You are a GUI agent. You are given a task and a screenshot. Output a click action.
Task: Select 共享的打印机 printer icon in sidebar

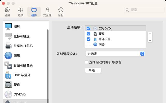point(8,46)
